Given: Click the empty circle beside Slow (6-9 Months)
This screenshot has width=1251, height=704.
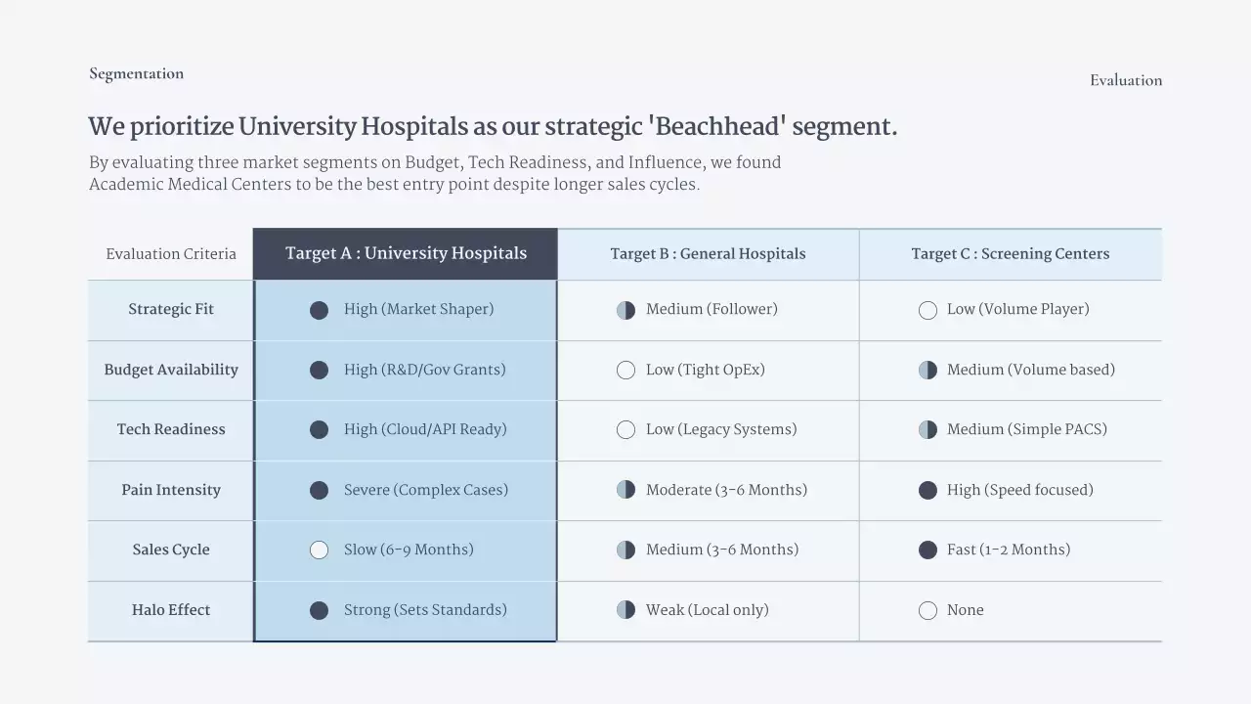Looking at the screenshot, I should pyautogui.click(x=319, y=550).
